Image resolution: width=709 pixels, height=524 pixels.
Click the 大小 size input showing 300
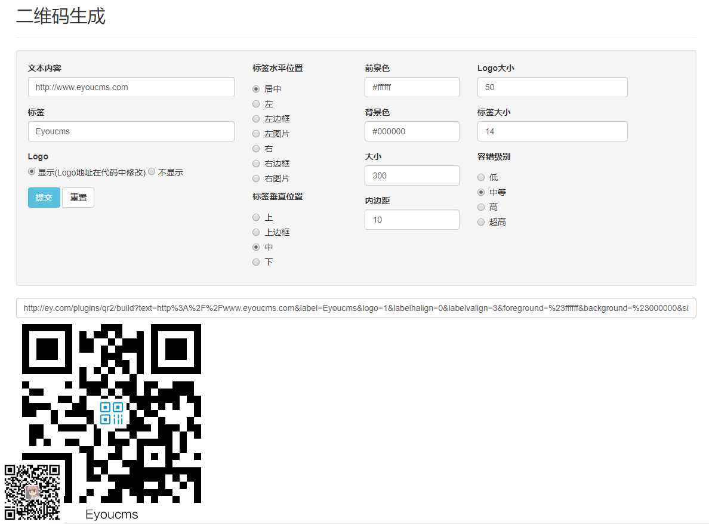[x=412, y=175]
